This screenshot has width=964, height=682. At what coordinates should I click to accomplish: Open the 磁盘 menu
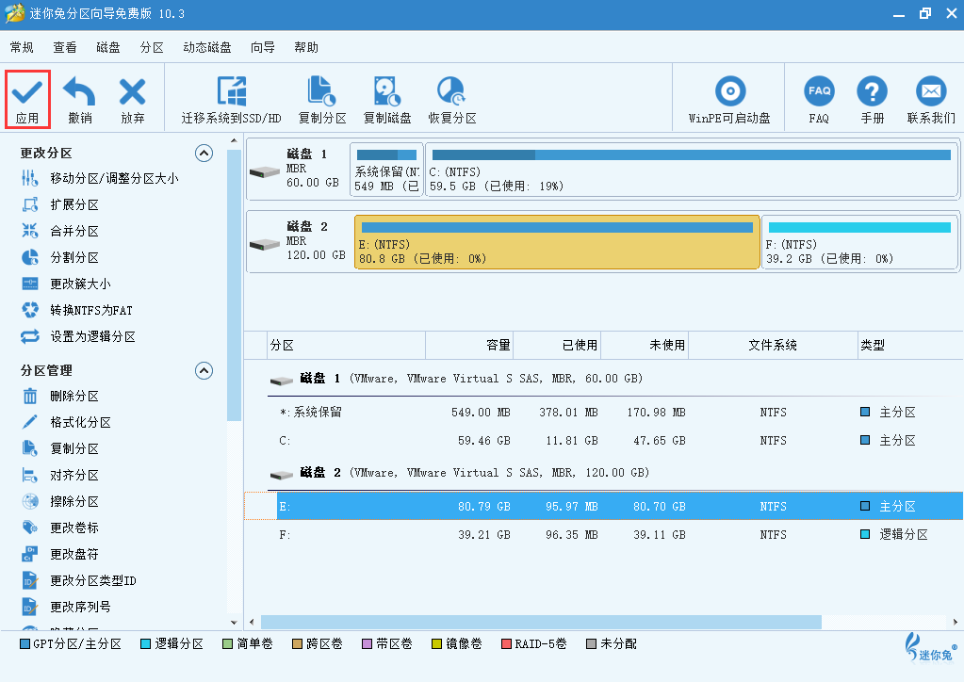tap(108, 47)
